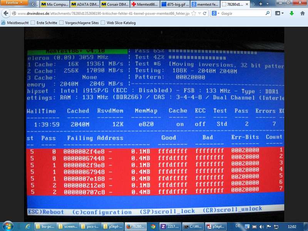Image resolution: width=308 pixels, height=231 pixels.
Task: Click the WallTime value 1:39:59
Action: 47,124
